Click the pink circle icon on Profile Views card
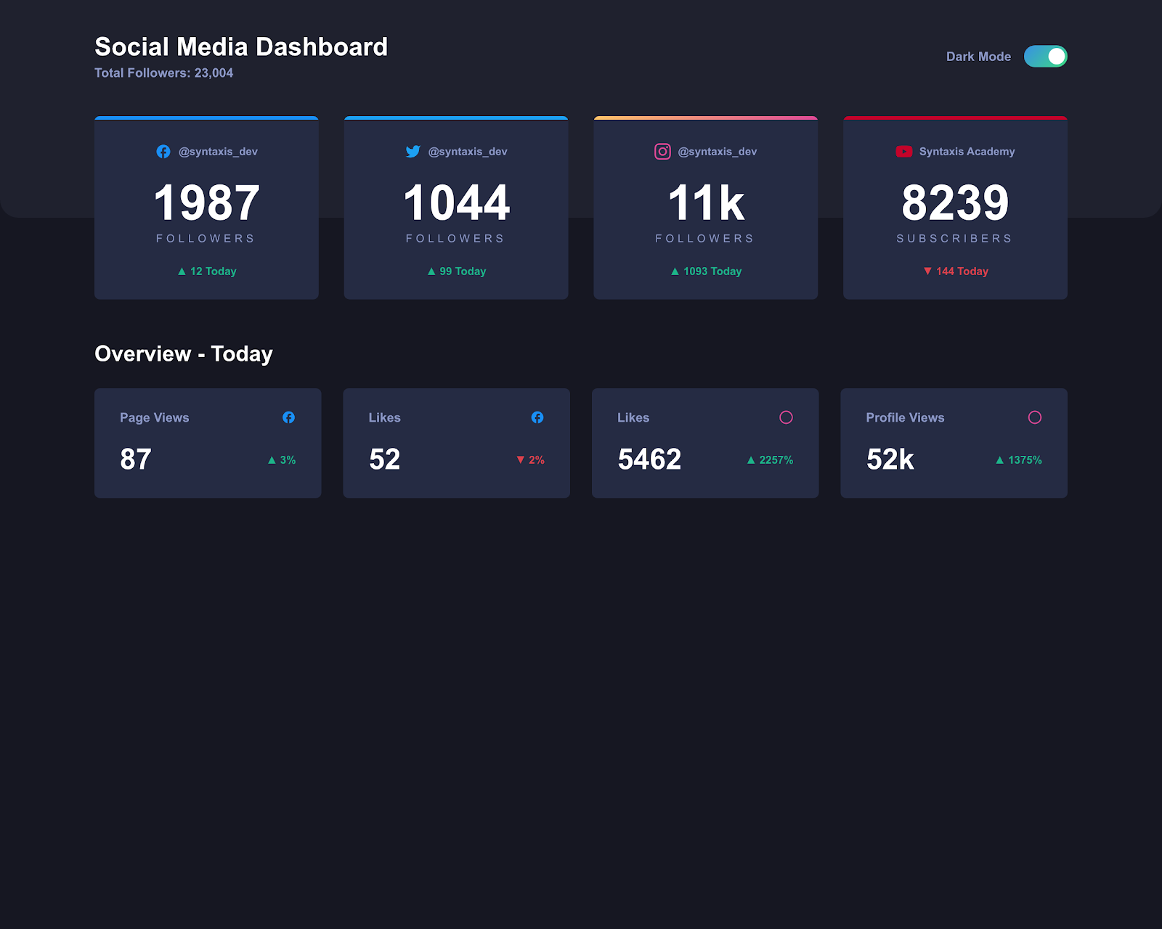This screenshot has width=1162, height=929. click(x=1035, y=417)
